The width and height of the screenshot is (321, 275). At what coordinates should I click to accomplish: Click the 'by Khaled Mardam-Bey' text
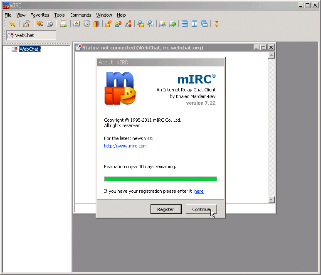click(x=193, y=96)
